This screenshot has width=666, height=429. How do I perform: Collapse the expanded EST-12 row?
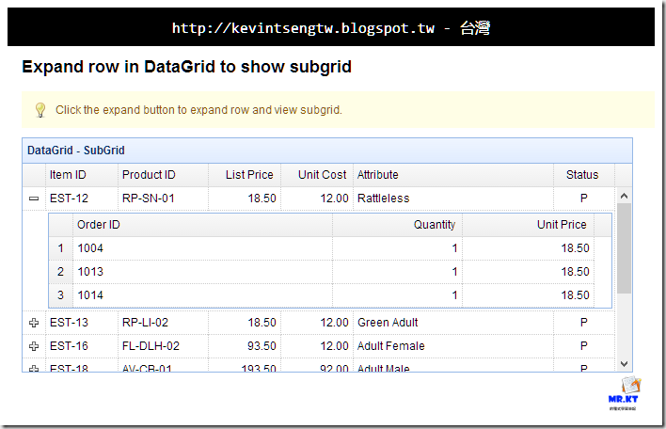coord(35,199)
